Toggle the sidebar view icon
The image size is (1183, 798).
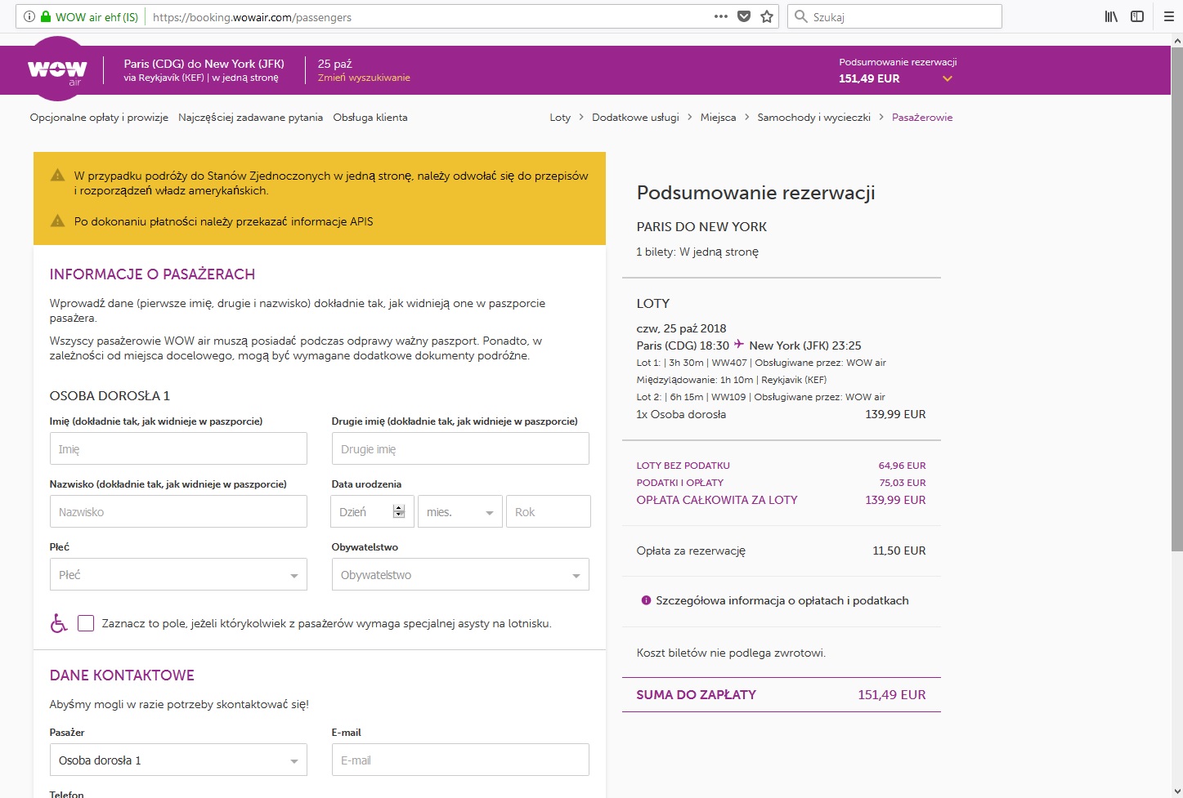(1137, 16)
